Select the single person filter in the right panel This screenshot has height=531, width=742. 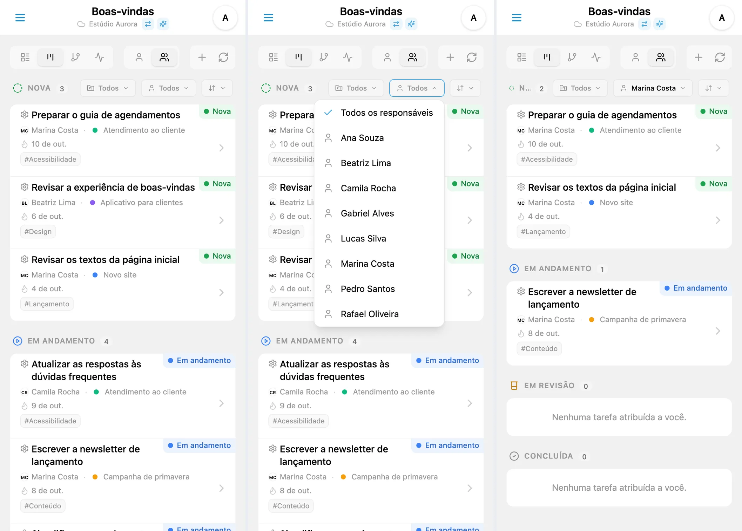pos(635,57)
